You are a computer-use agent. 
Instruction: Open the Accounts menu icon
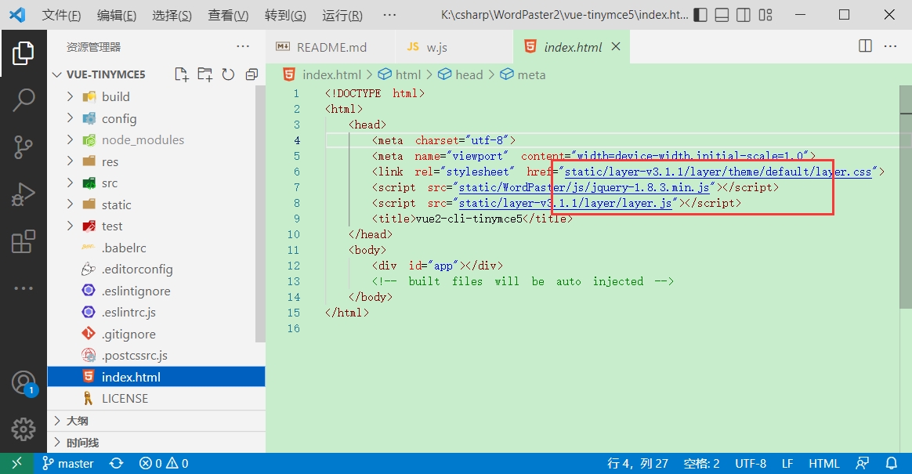(x=24, y=384)
